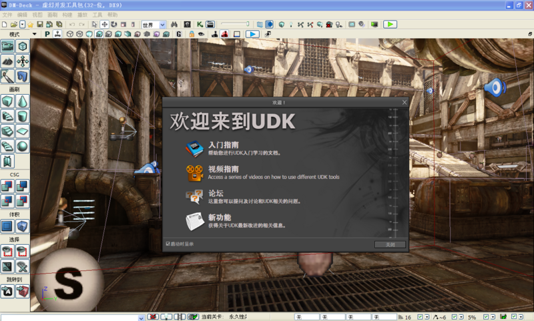Open the 帮助 menu
534x321 pixels.
pyautogui.click(x=112, y=15)
